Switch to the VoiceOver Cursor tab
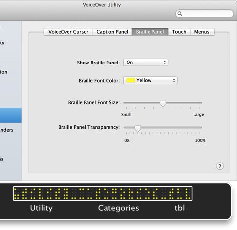Viewport: 237px width, 230px height. (68, 32)
